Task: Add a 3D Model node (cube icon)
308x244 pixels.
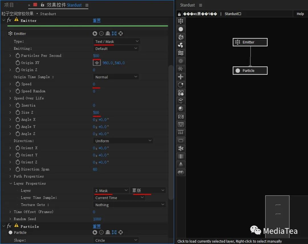Action: point(181,101)
